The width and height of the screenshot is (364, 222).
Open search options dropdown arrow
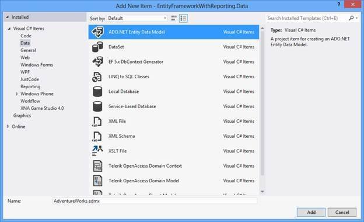click(x=357, y=18)
